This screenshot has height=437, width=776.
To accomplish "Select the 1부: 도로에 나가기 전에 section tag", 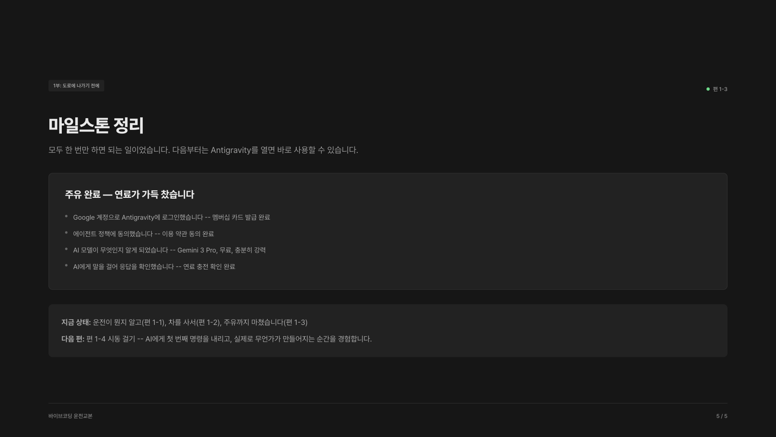I will pos(76,86).
